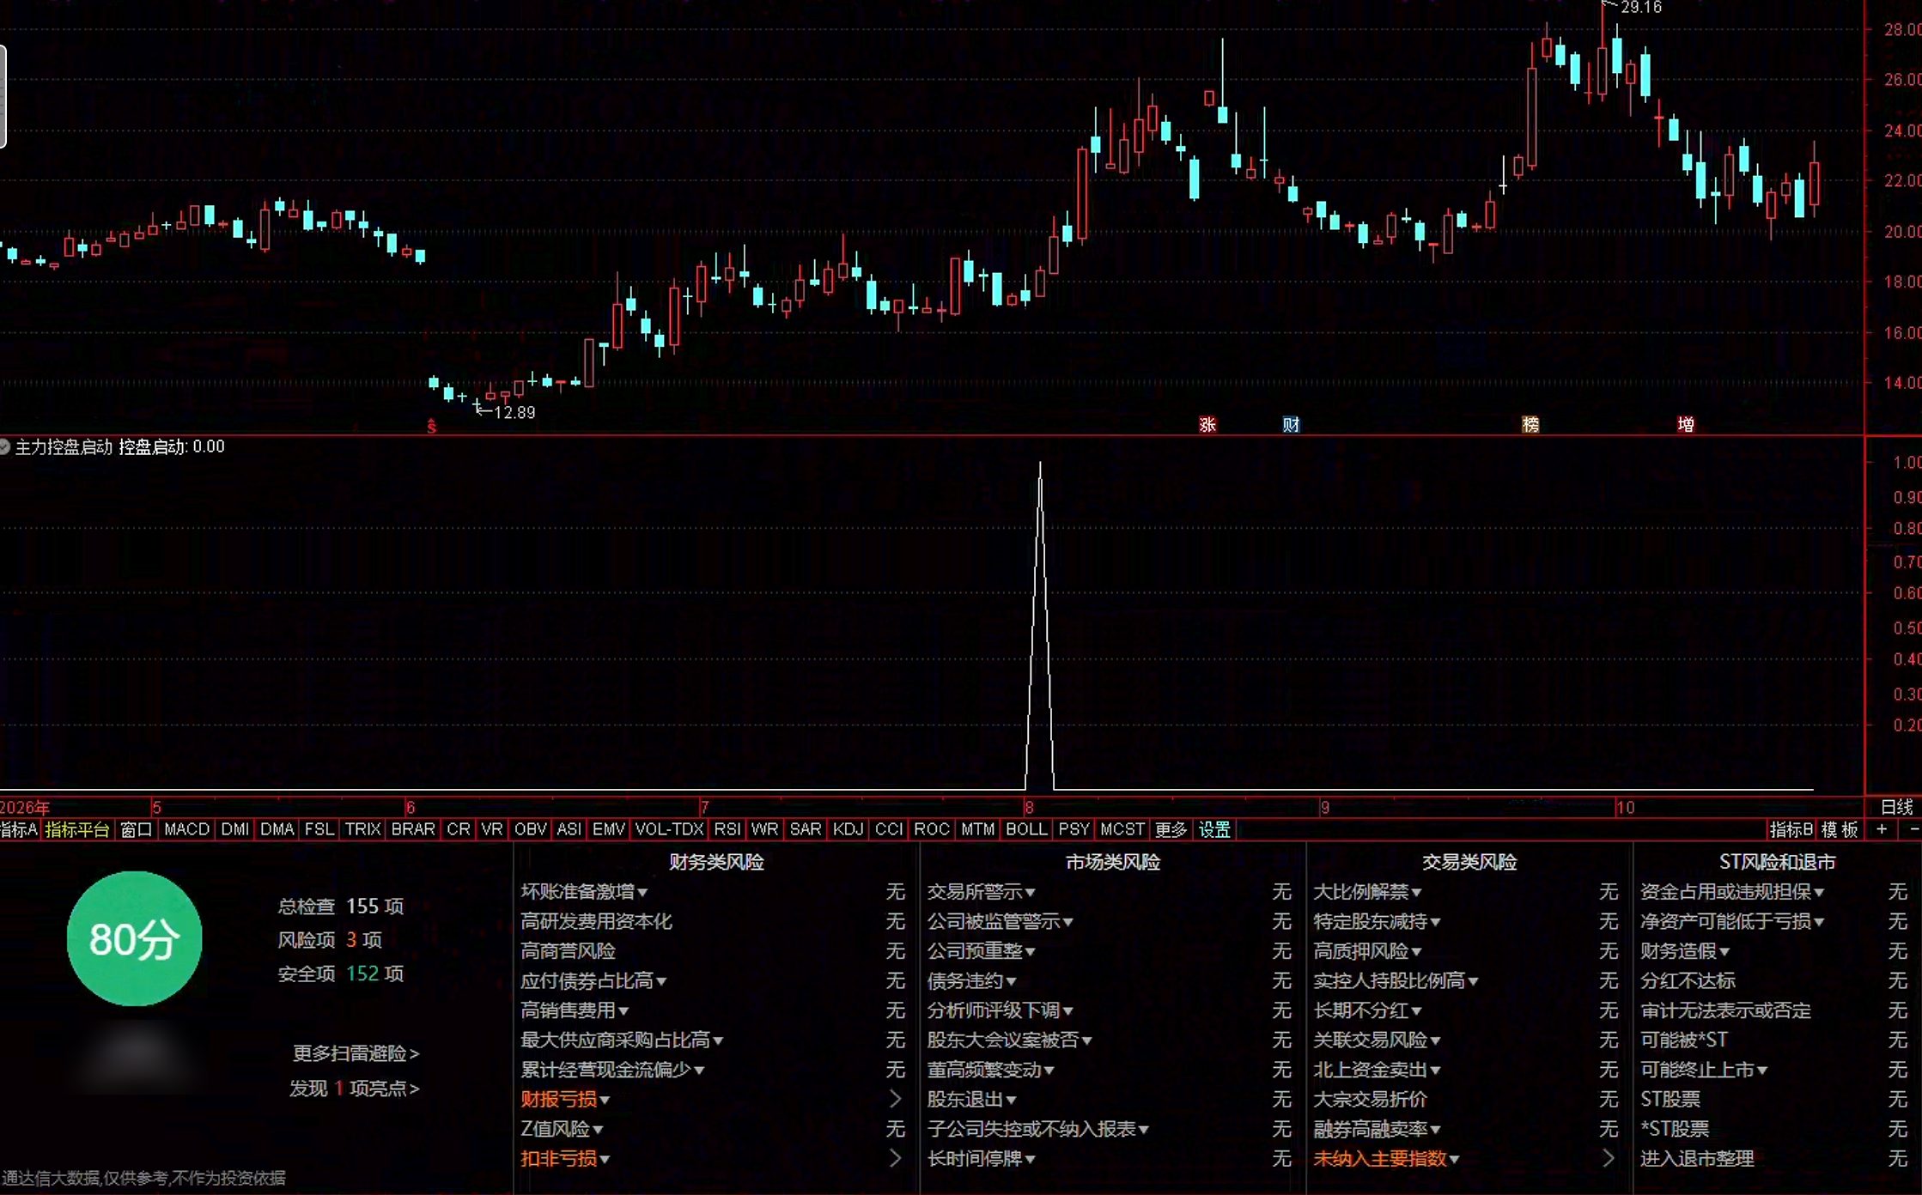Click the 安全项 152 项 count
The width and height of the screenshot is (1922, 1195).
click(x=341, y=974)
